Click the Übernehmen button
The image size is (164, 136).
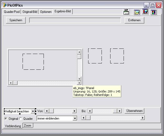(134, 111)
